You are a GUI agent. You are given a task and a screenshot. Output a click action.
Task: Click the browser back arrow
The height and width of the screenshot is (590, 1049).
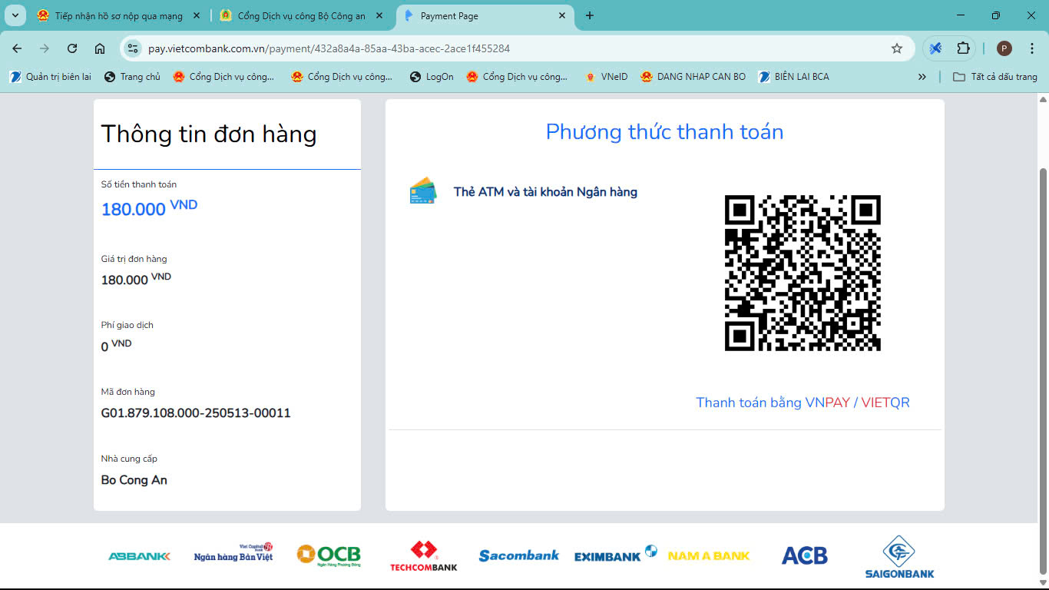pyautogui.click(x=17, y=48)
